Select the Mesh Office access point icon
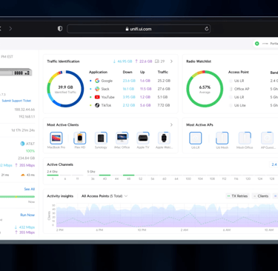This screenshot has height=271, width=278. click(x=245, y=138)
